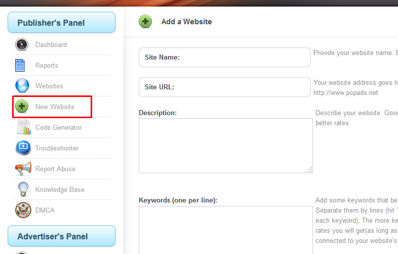398x254 pixels.
Task: Open the Dashboard menu link
Action: click(51, 44)
